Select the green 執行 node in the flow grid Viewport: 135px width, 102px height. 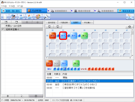click(x=84, y=36)
